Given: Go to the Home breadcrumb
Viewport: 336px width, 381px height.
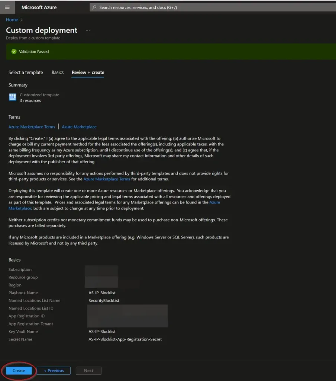Looking at the screenshot, I should click(12, 20).
